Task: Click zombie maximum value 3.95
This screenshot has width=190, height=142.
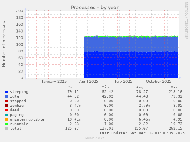Action: [x=178, y=106]
